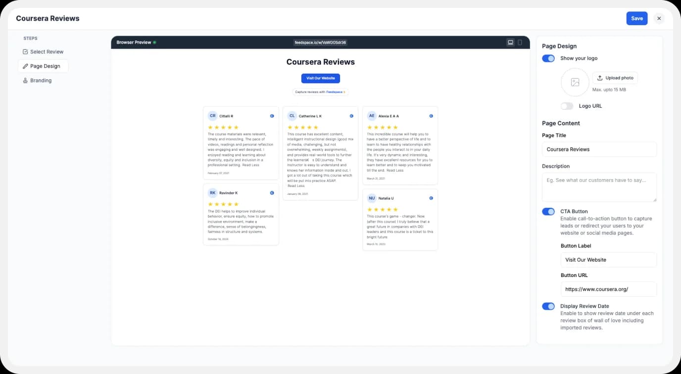Click the circular logo image placeholder
The width and height of the screenshot is (681, 374).
(x=575, y=82)
